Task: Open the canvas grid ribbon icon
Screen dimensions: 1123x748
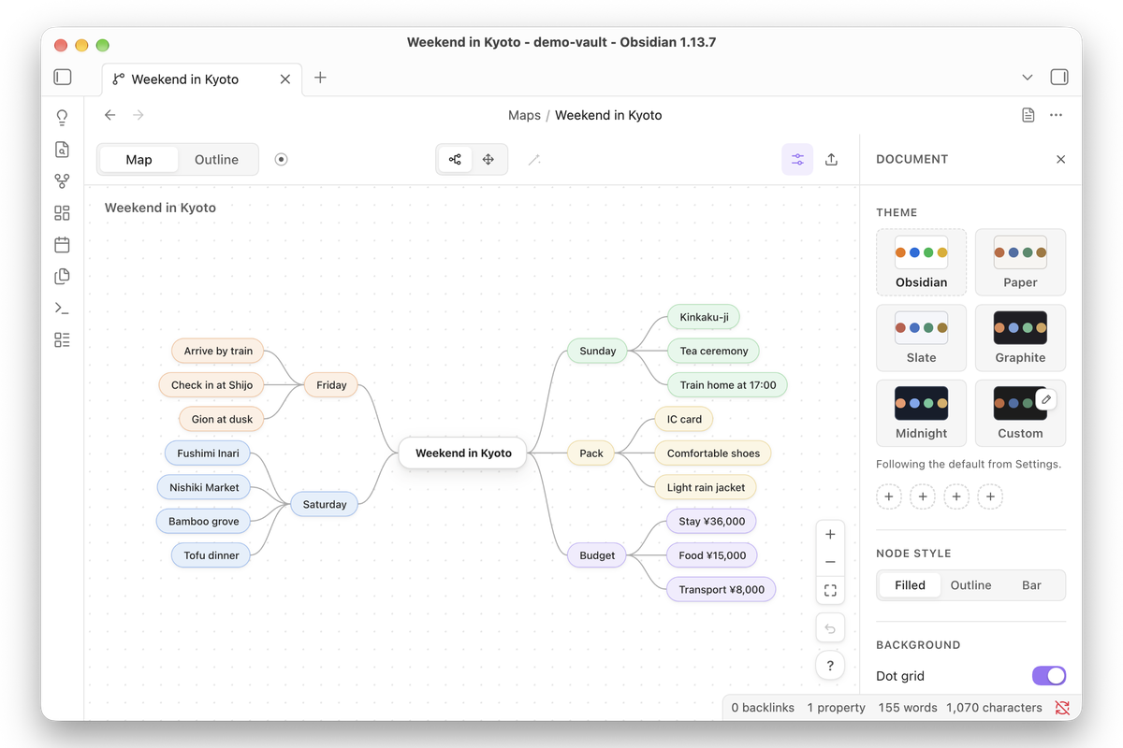Action: pyautogui.click(x=62, y=213)
